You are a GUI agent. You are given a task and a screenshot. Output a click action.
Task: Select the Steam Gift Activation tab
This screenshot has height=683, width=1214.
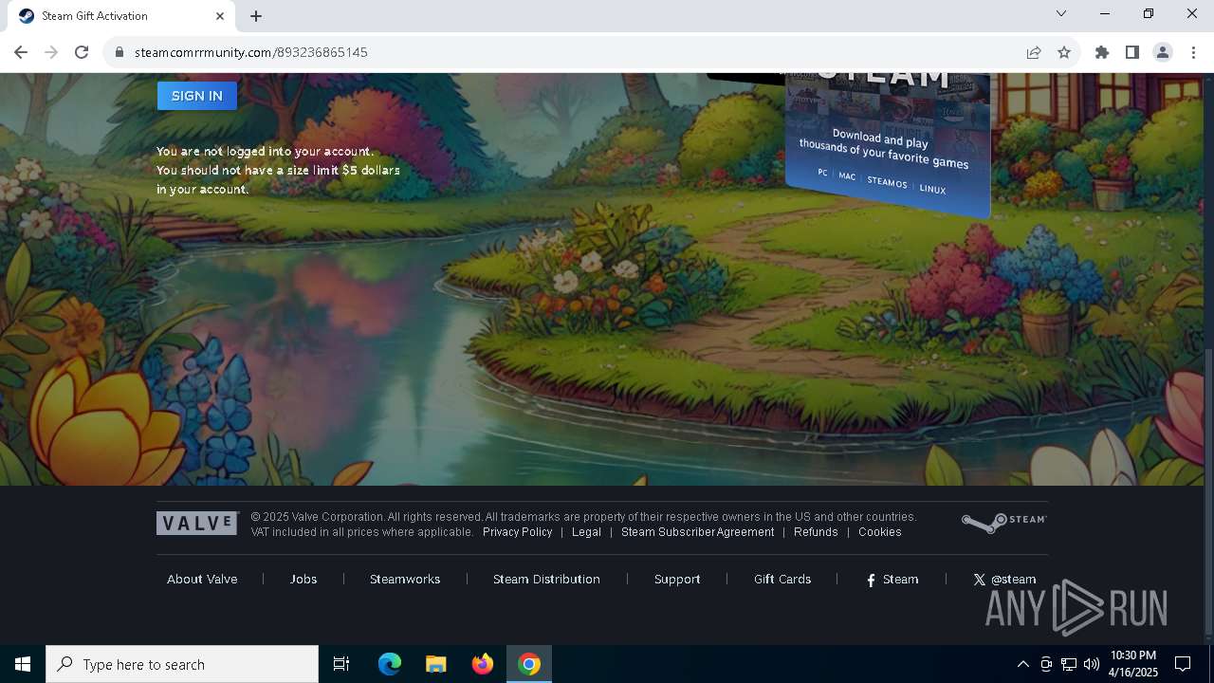coord(121,16)
